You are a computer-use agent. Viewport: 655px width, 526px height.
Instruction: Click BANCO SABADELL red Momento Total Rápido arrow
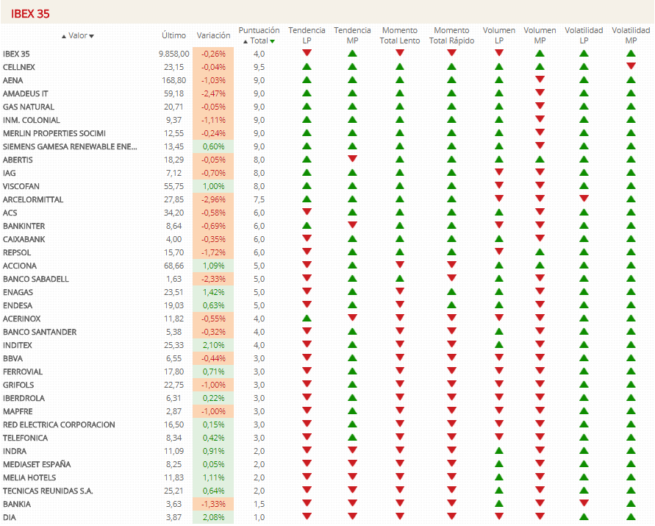point(451,278)
